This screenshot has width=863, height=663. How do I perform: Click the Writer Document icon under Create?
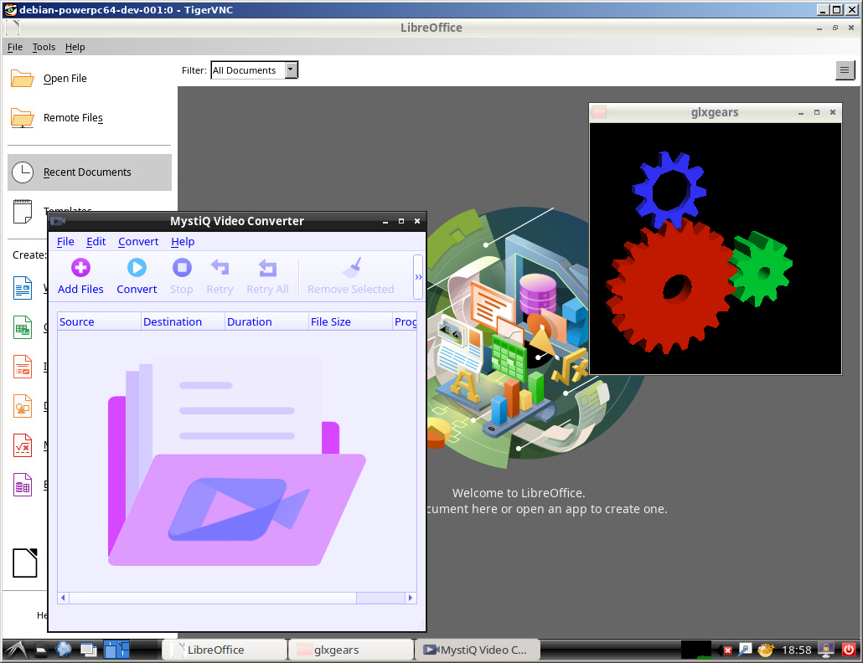click(x=23, y=289)
